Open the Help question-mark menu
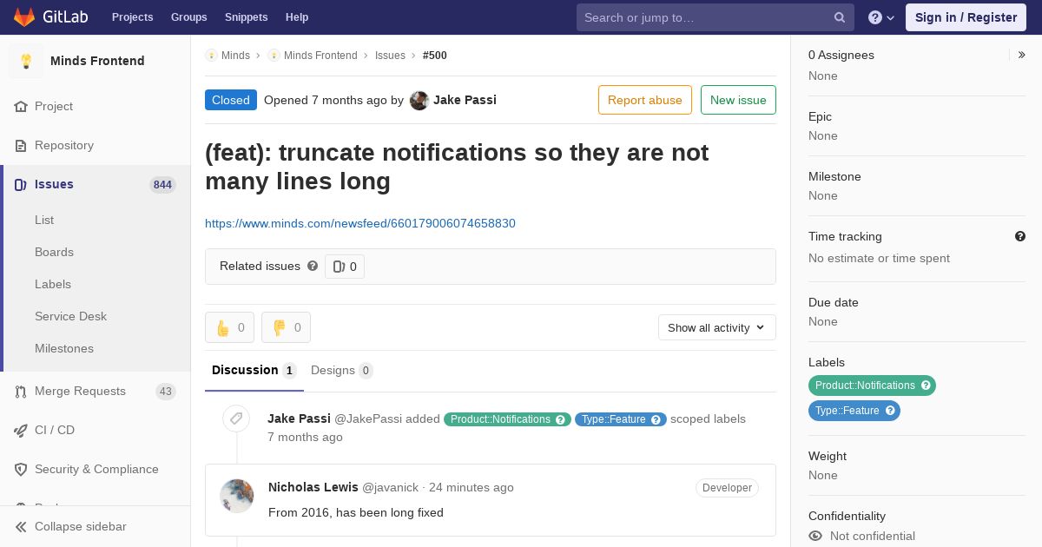Screen dimensions: 1042x547 coord(880,17)
